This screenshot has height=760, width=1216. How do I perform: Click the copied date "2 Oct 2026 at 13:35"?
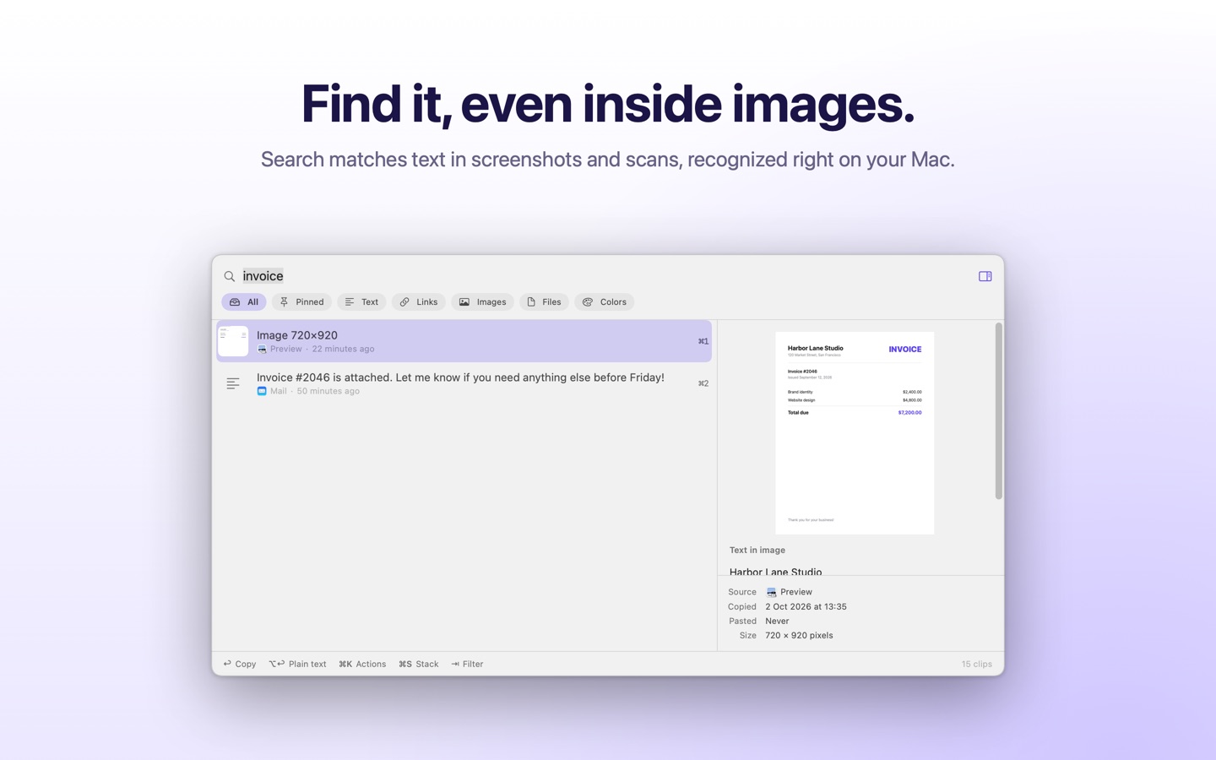pos(806,606)
